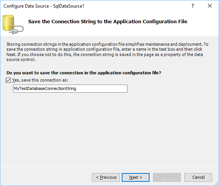Click the grayed-out Finish button
The image size is (219, 186).
pos(167,177)
